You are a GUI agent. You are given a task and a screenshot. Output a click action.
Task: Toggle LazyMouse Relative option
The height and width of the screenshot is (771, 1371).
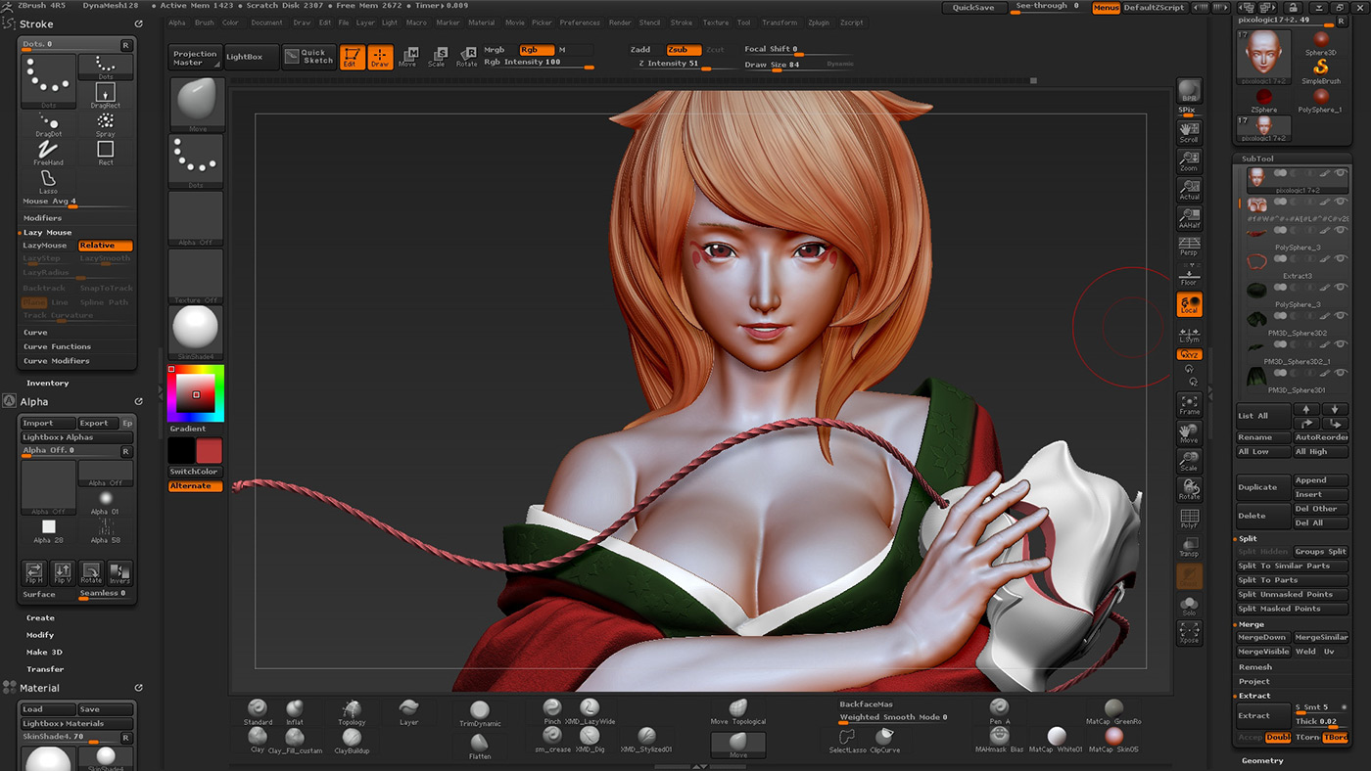point(105,246)
